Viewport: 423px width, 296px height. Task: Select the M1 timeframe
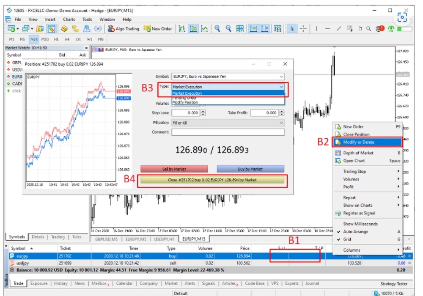coord(11,39)
